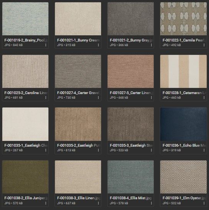Viewport: 209px width, 210px height.
Task: Select the Ellis Linen beige thumbnail
Action: (78, 177)
